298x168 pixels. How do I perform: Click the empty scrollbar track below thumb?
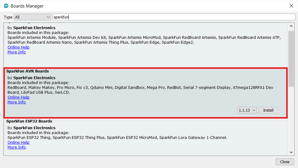tap(291, 121)
